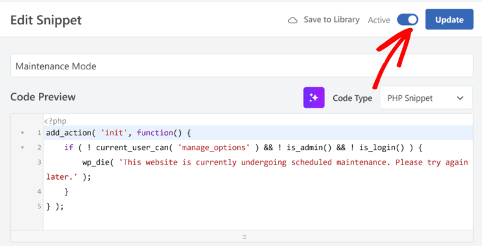This screenshot has width=482, height=246.
Task: Click line number 5 in the gutter
Action: [39, 206]
